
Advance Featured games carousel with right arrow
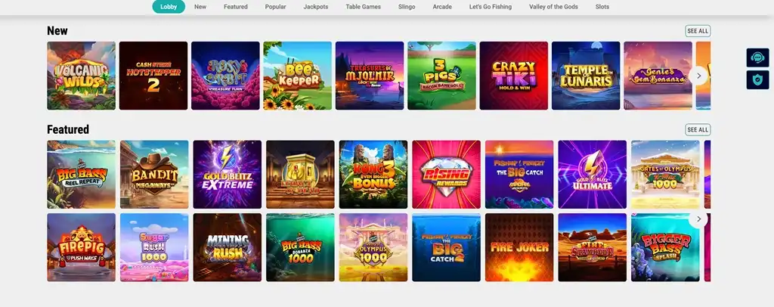point(698,219)
